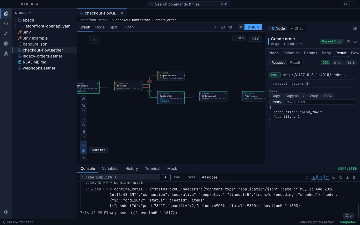Click the stethoscope diagnostics icon
Viewport: 360px width, 225px height.
[230, 27]
